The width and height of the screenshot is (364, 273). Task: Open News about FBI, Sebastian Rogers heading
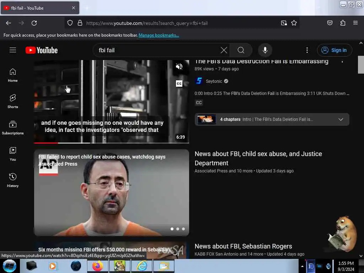click(243, 246)
